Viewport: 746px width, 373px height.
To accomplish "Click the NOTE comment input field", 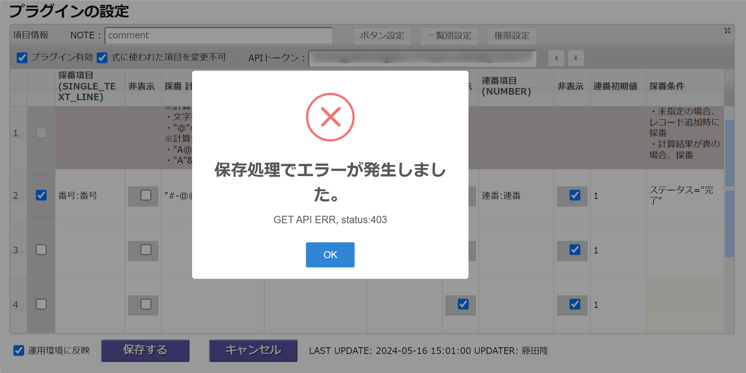I will tap(219, 35).
